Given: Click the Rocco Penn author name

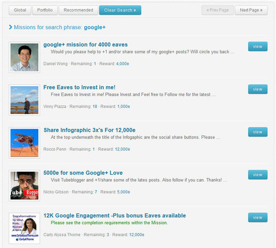Looking at the screenshot, I should coord(55,149).
